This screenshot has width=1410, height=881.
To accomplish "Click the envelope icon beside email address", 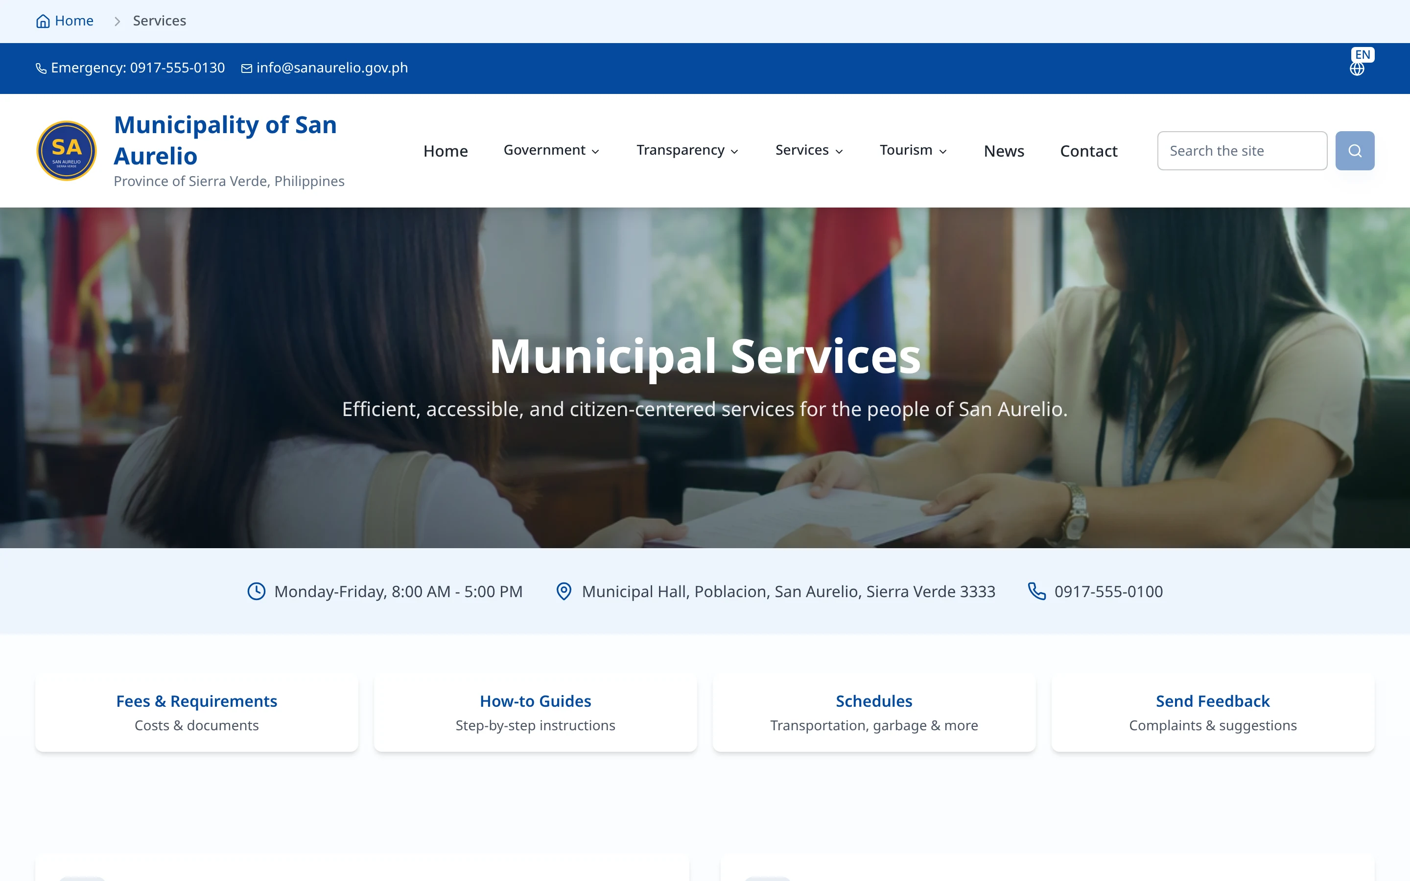I will click(246, 69).
